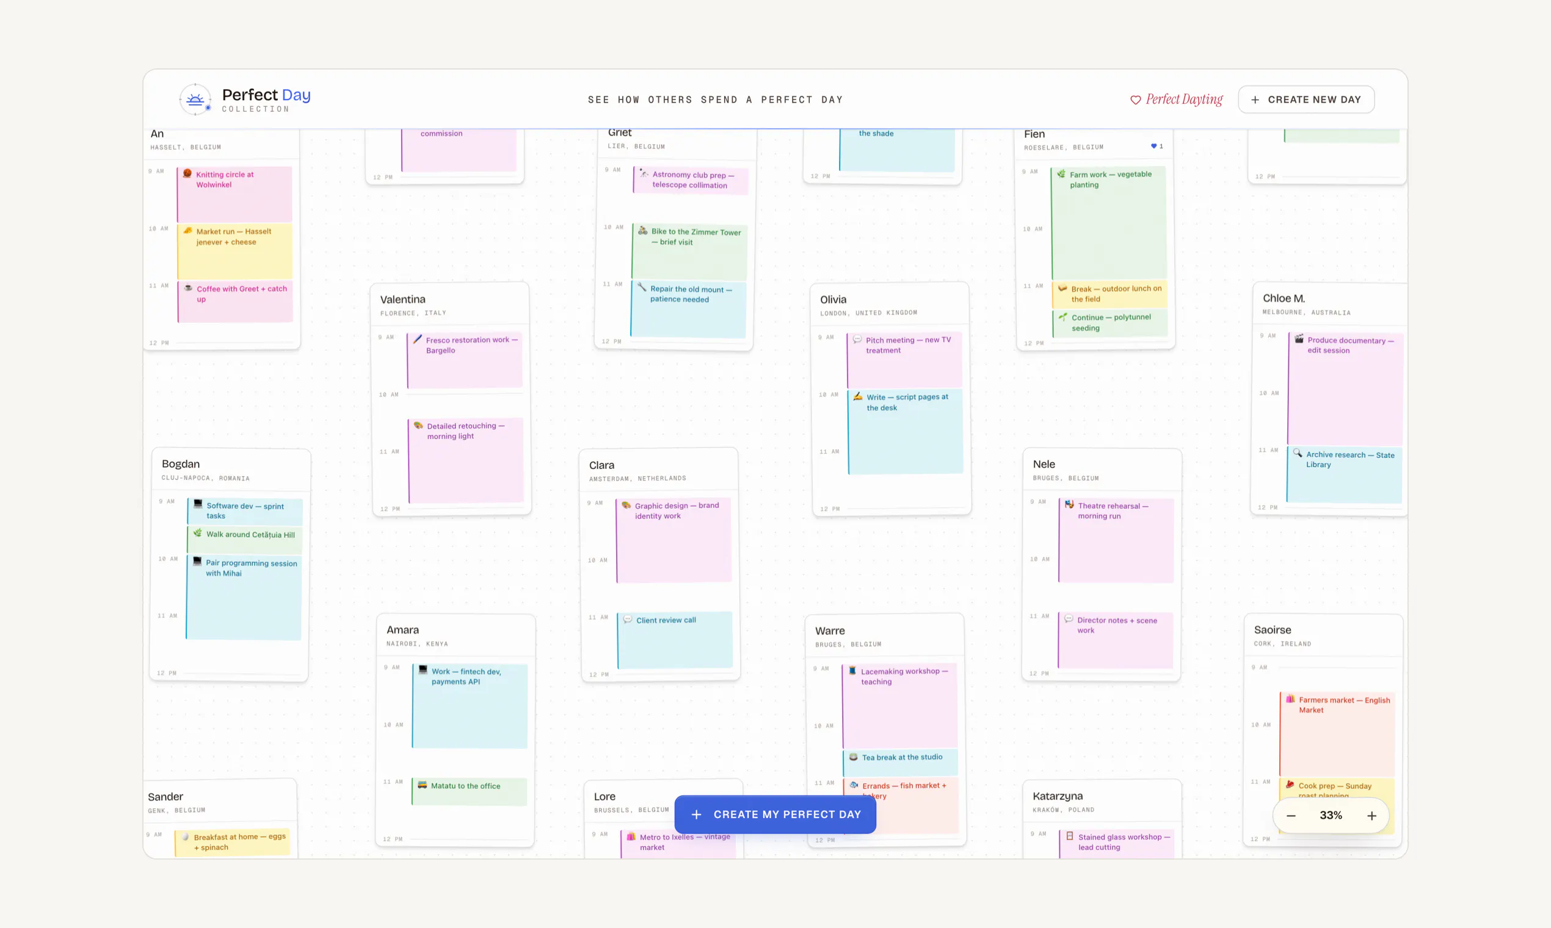
Task: Zoom in with the plus icon
Action: pyautogui.click(x=1371, y=816)
